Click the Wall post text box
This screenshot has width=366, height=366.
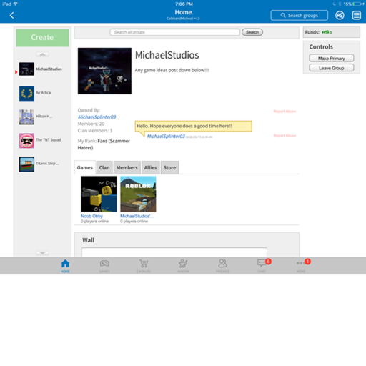pos(174,252)
